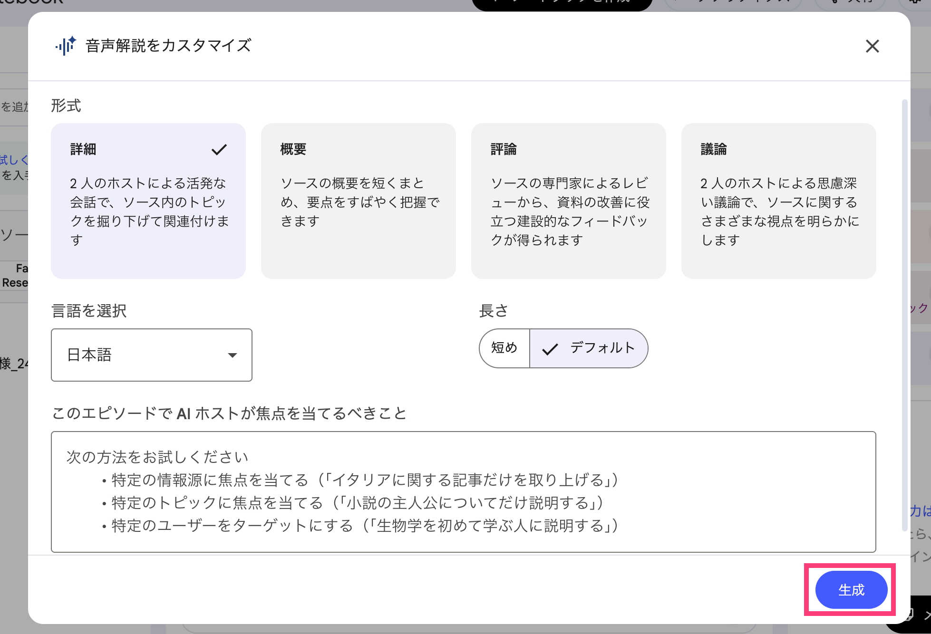
Task: Click the 音声解説をカスタマイズ title text
Action: click(x=168, y=46)
